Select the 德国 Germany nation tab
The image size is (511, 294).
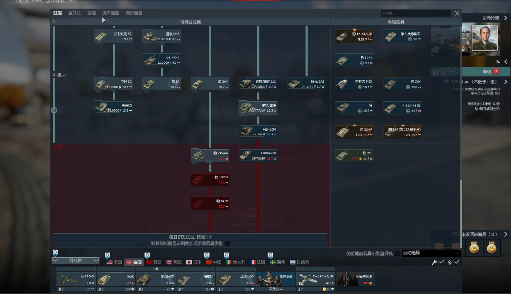coord(134,262)
